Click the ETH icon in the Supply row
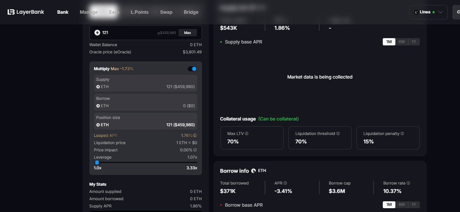Screen dimensions: 460x212 click(x=98, y=87)
